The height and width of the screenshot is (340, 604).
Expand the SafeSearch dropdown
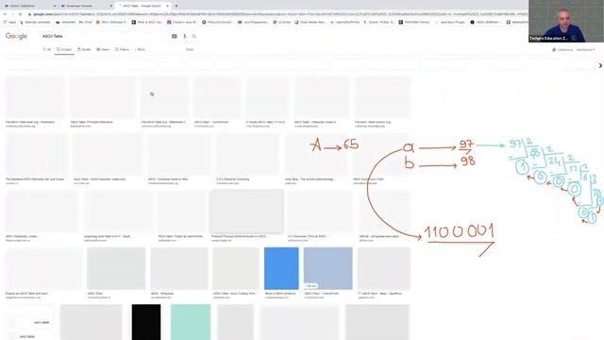585,50
